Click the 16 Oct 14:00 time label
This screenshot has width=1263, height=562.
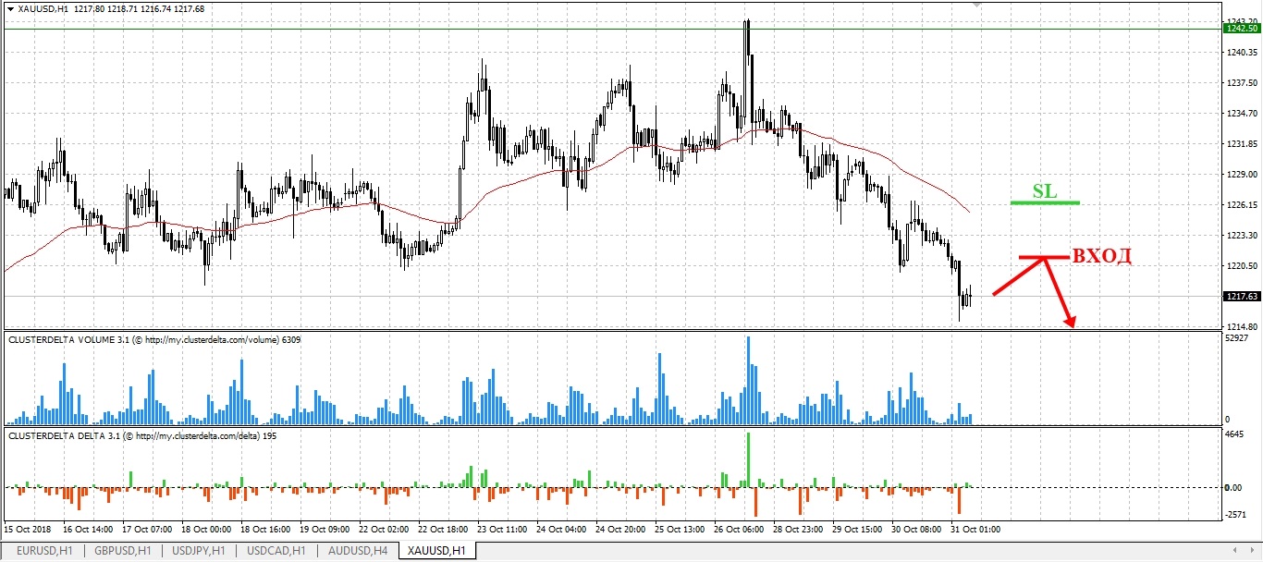pos(88,530)
